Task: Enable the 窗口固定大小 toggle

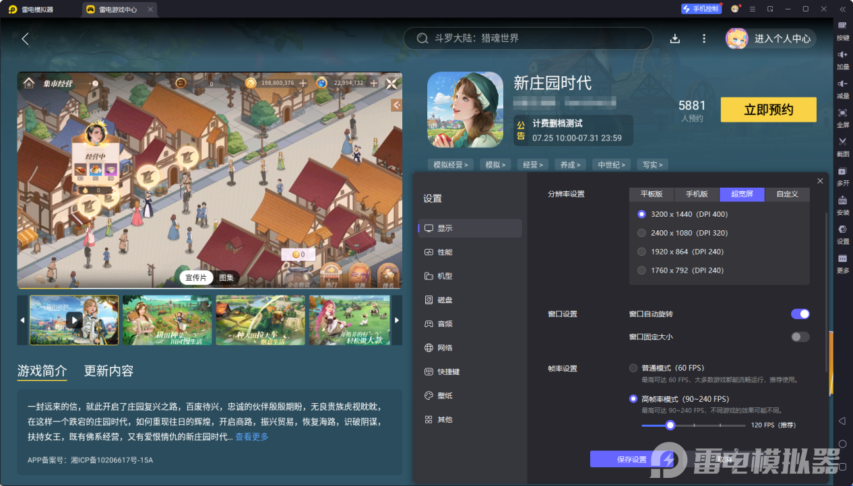Action: tap(800, 337)
